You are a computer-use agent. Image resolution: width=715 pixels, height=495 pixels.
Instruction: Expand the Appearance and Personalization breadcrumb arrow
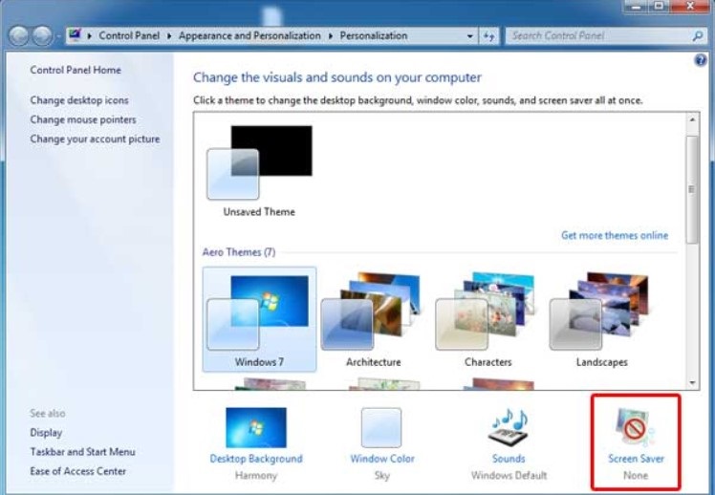[x=333, y=36]
